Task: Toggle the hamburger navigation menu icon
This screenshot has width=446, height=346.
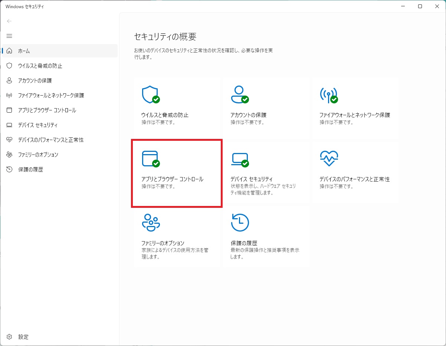Action: (x=9, y=36)
